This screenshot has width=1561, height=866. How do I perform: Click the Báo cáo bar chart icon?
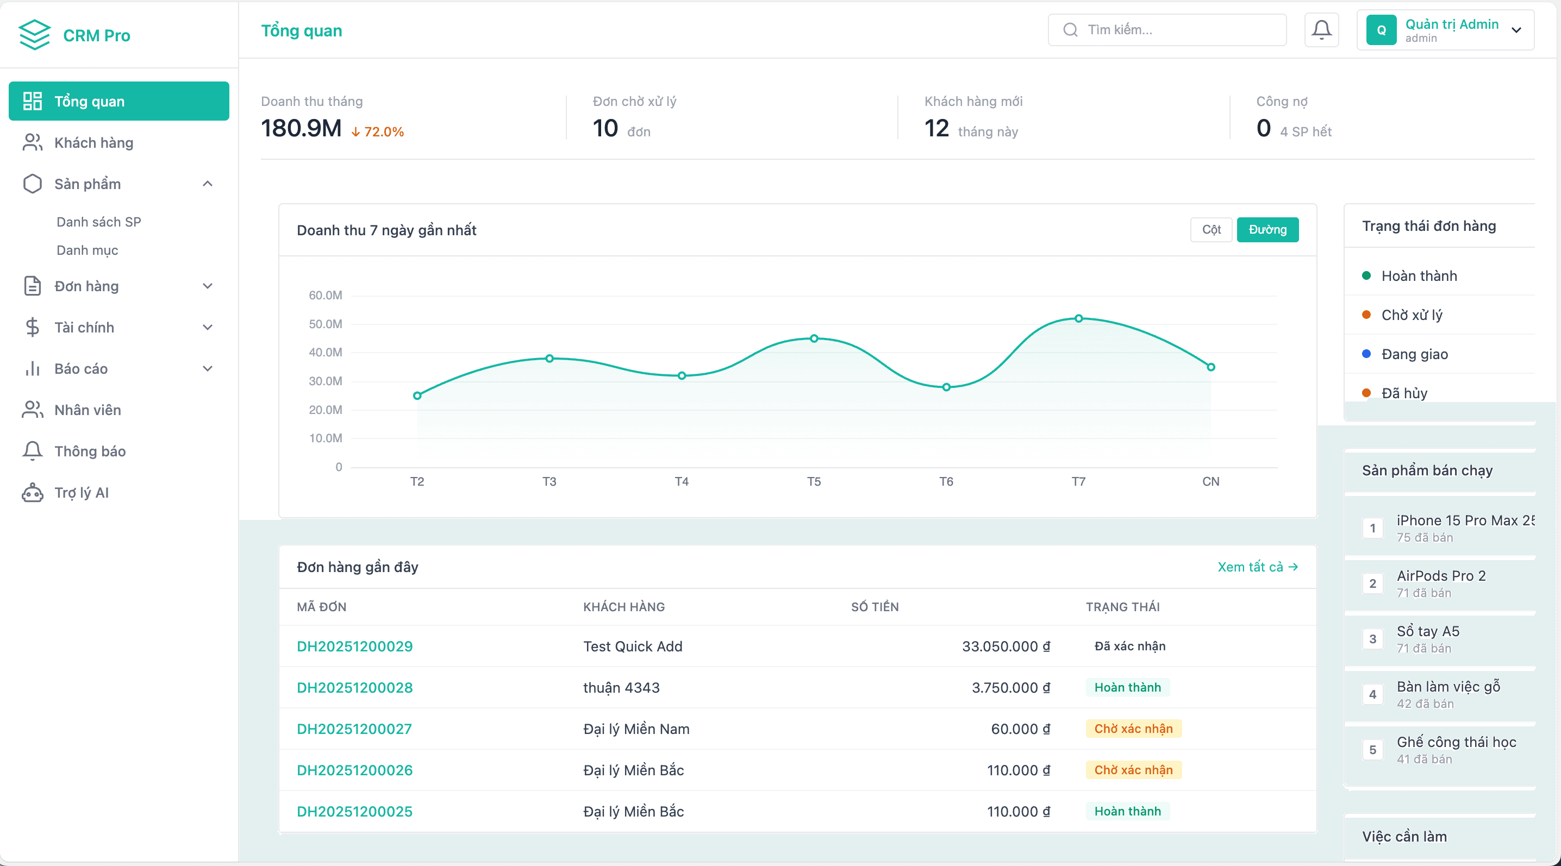[32, 368]
